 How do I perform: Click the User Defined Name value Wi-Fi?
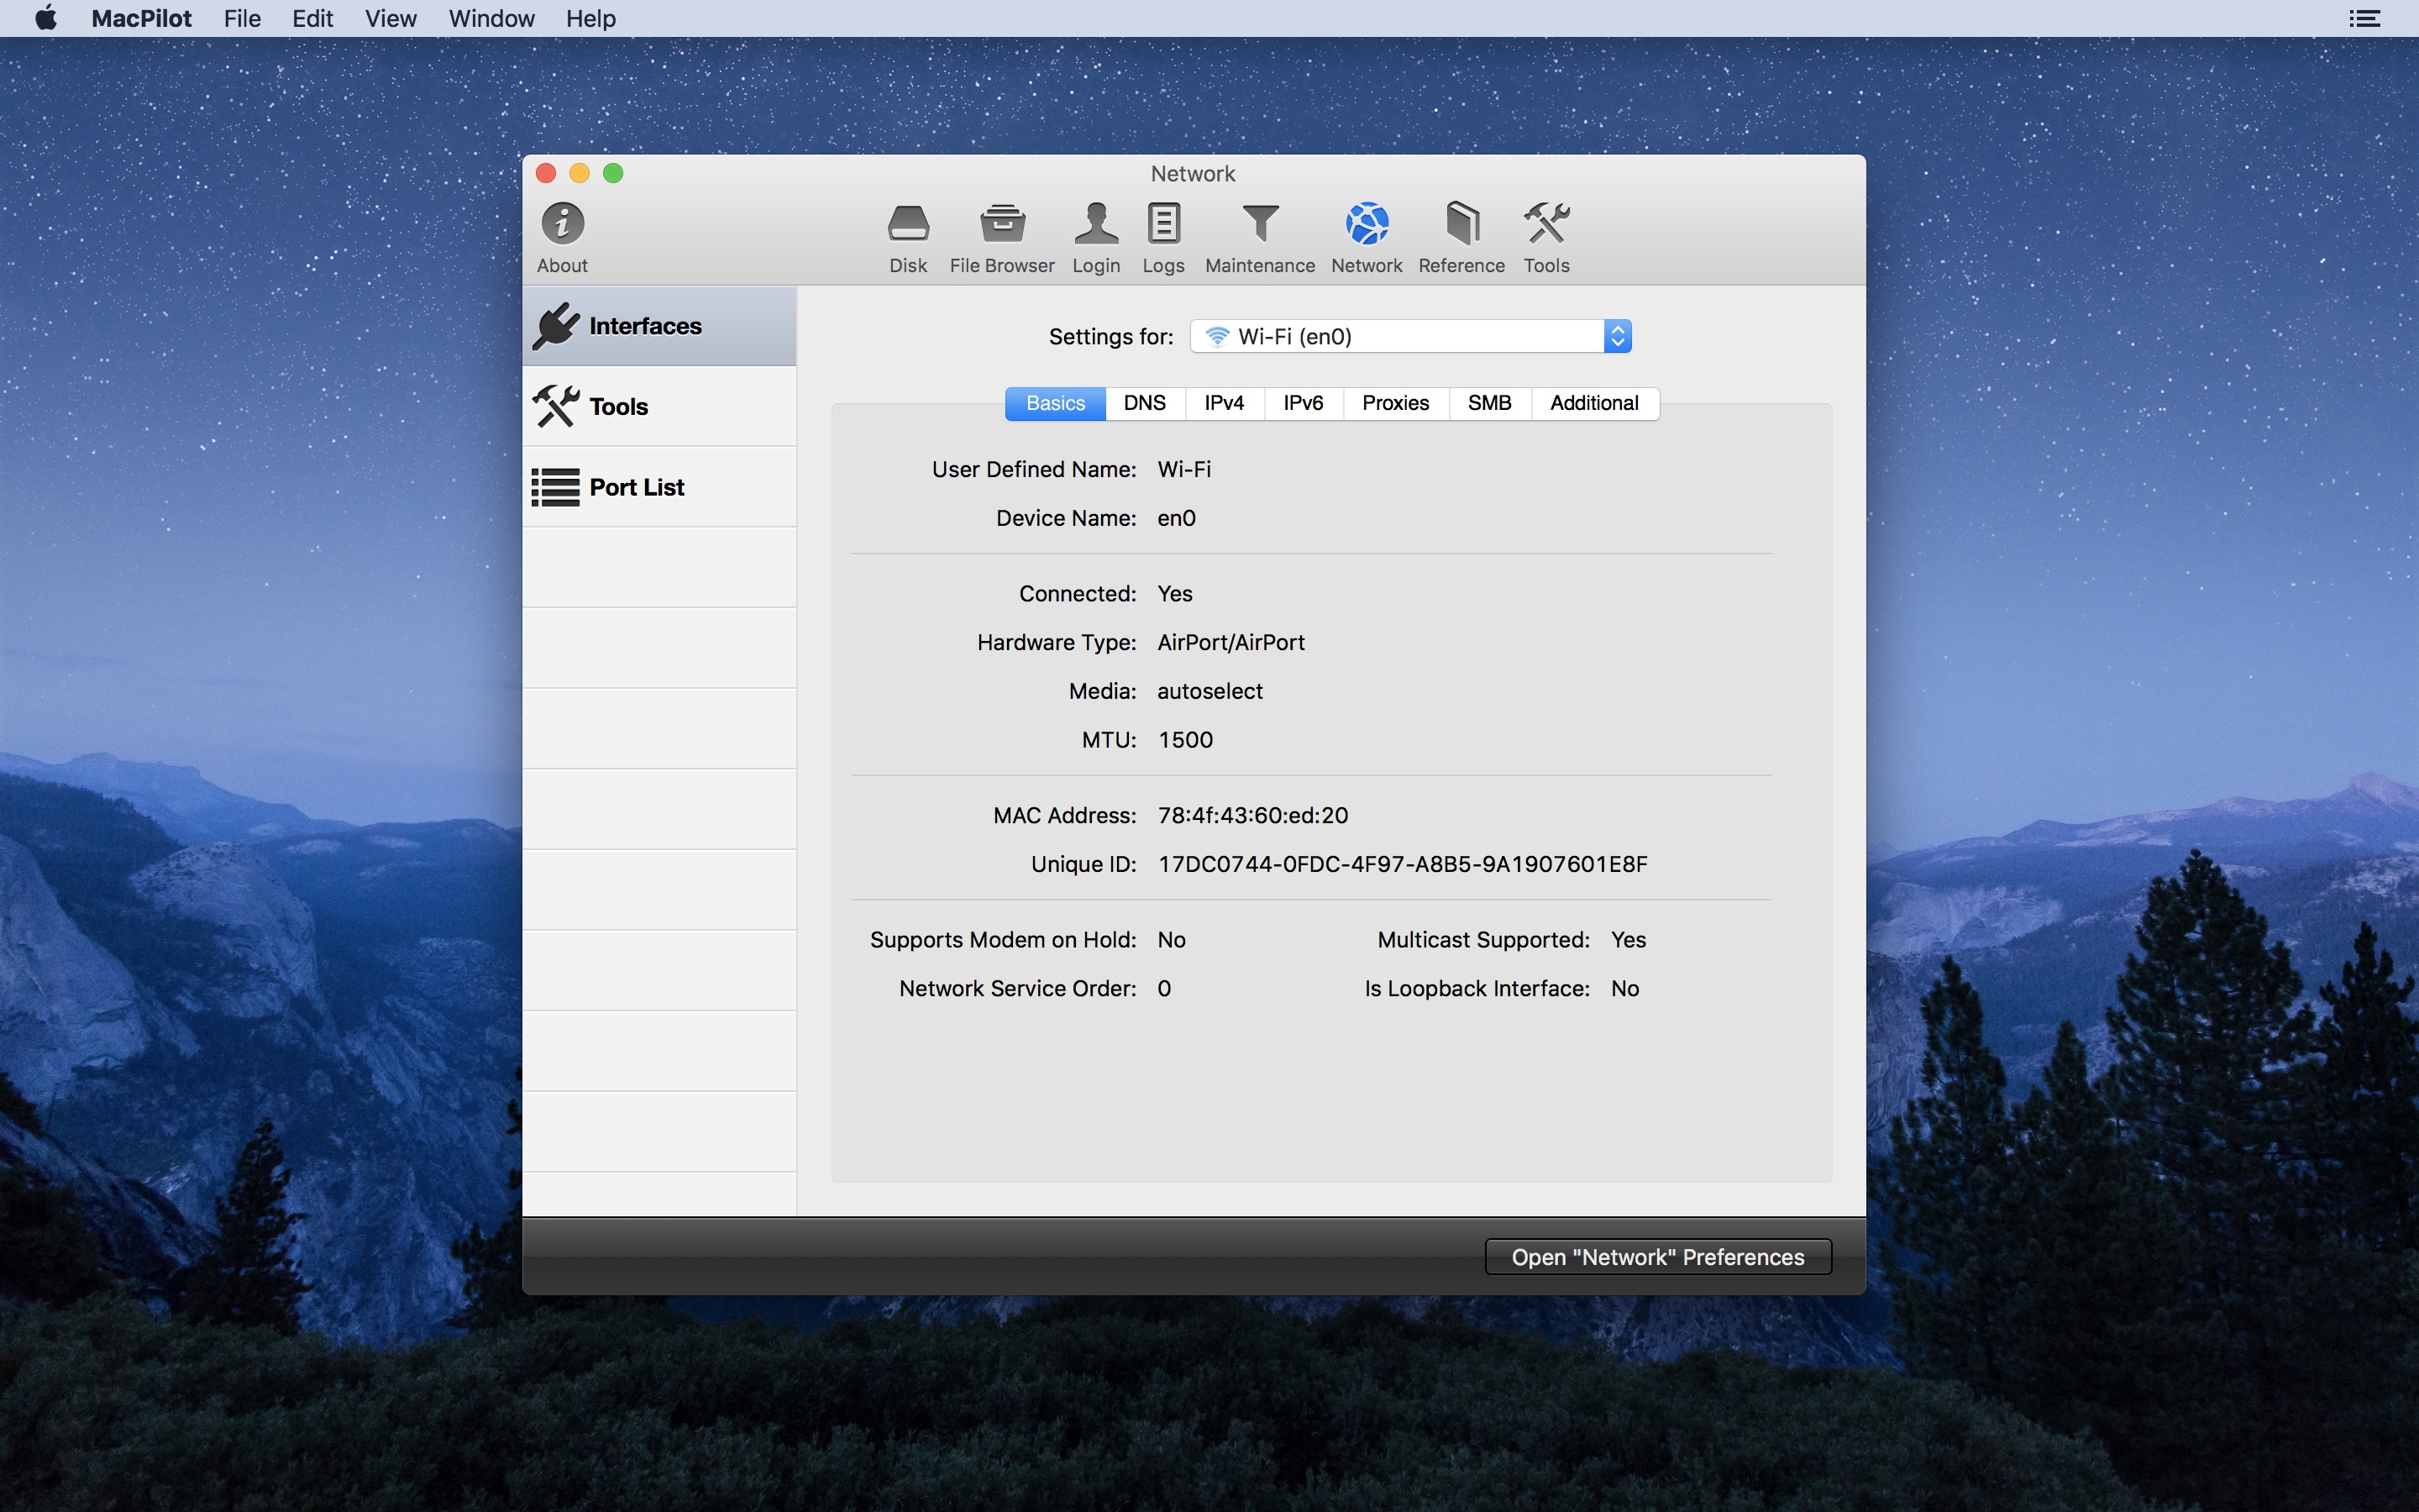coord(1183,469)
